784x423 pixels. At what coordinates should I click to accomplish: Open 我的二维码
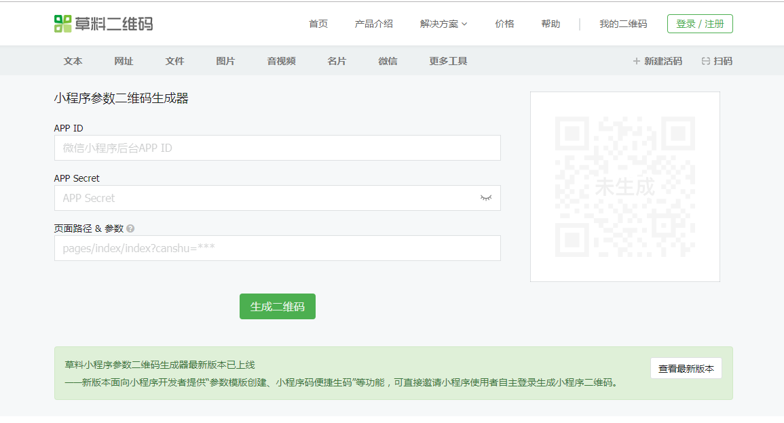coord(623,24)
